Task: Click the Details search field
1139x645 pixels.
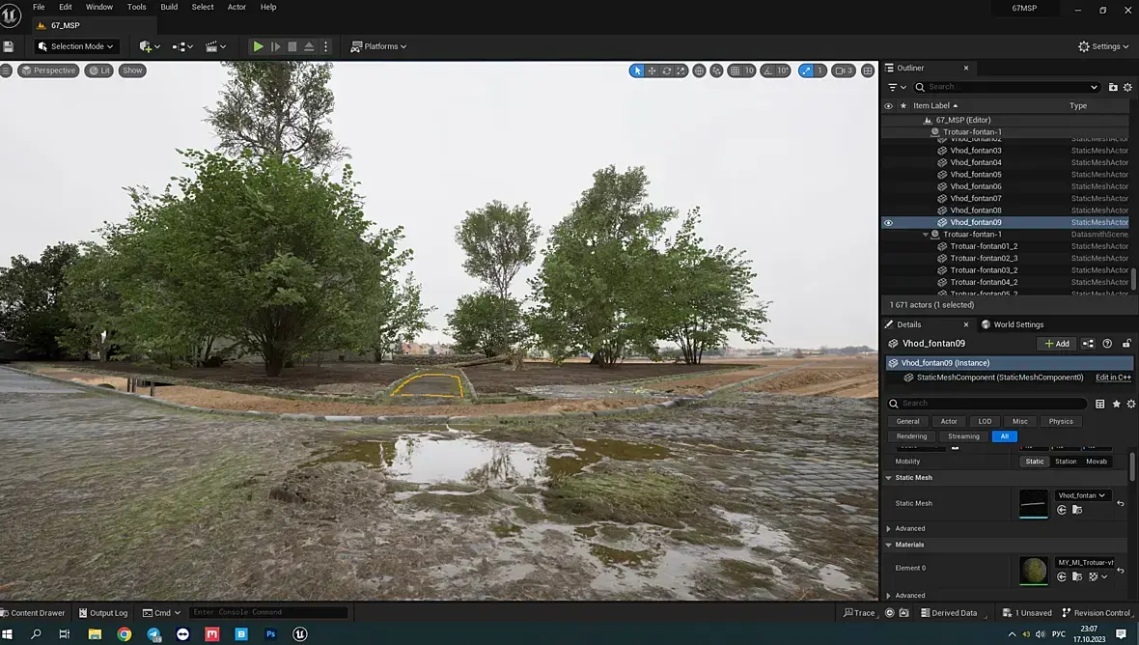Action: (987, 404)
